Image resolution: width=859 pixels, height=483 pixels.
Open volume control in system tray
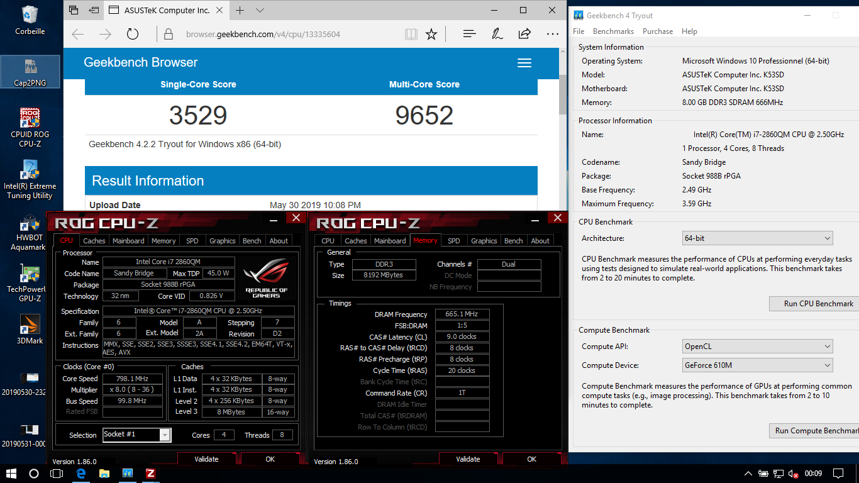[794, 474]
